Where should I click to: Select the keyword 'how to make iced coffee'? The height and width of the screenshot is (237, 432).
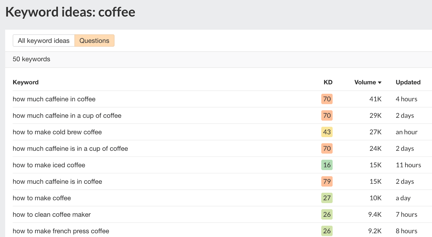pos(49,165)
